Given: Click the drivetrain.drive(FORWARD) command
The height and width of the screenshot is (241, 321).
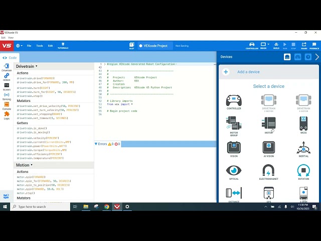Looking at the screenshot, I should pyautogui.click(x=36, y=78).
